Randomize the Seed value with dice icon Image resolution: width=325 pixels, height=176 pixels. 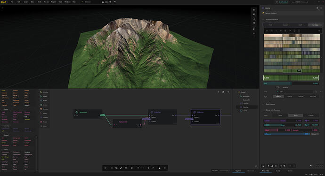point(316,92)
